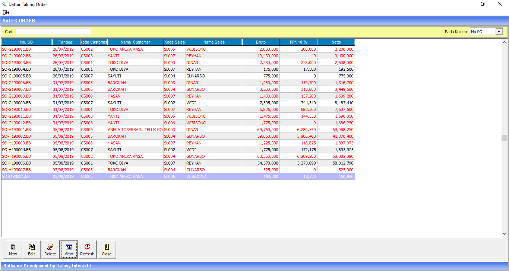Screen dimensions: 509x271
Task: Click into the Cari search field
Action: click(53, 32)
